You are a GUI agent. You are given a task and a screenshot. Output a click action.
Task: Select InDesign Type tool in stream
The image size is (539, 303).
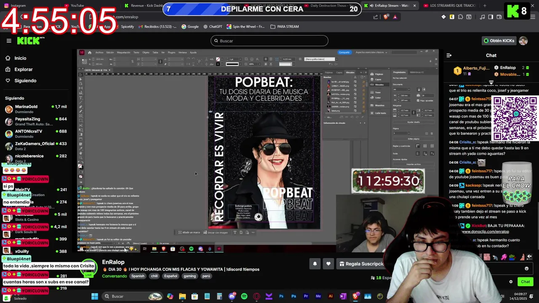pos(81,97)
